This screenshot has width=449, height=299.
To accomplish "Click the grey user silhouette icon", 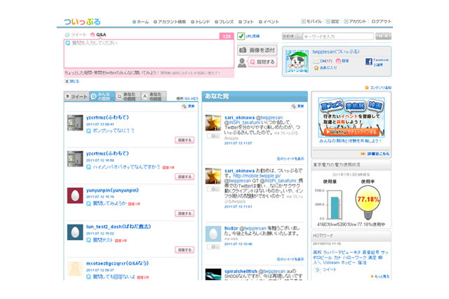I will point(242,62).
